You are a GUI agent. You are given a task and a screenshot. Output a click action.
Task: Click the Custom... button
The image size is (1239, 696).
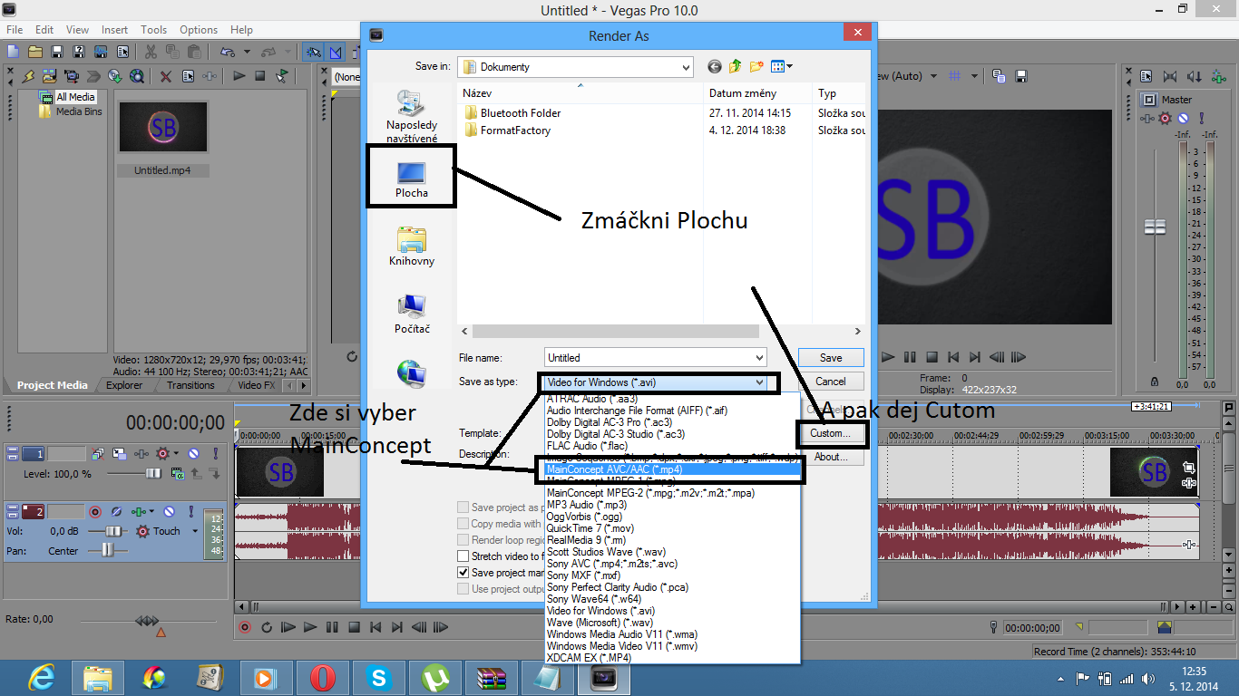[831, 433]
